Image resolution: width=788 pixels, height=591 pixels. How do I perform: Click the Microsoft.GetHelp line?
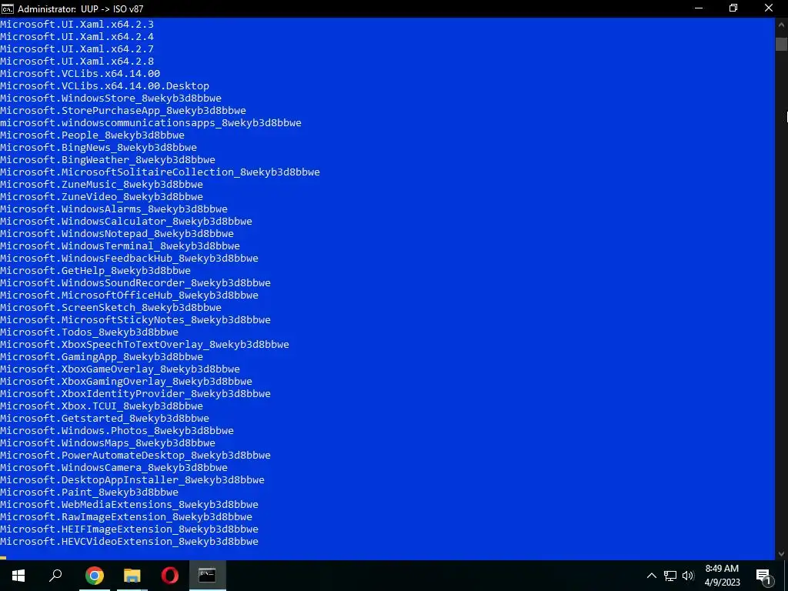(95, 270)
